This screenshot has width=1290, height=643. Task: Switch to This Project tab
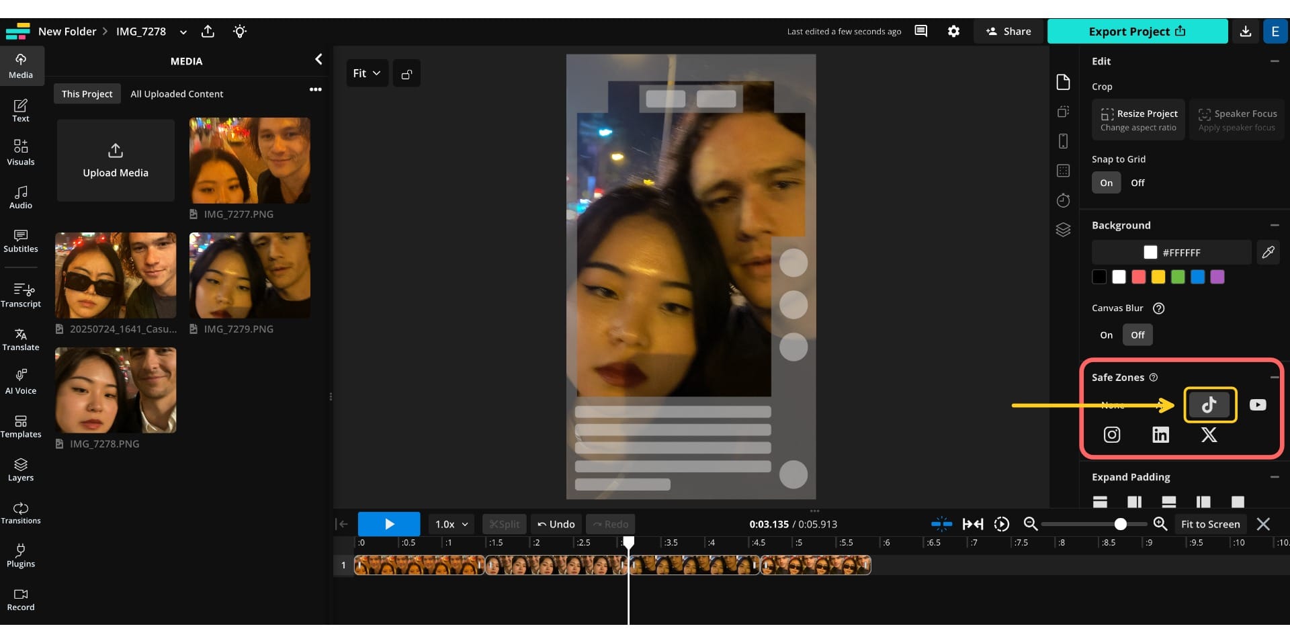(87, 94)
